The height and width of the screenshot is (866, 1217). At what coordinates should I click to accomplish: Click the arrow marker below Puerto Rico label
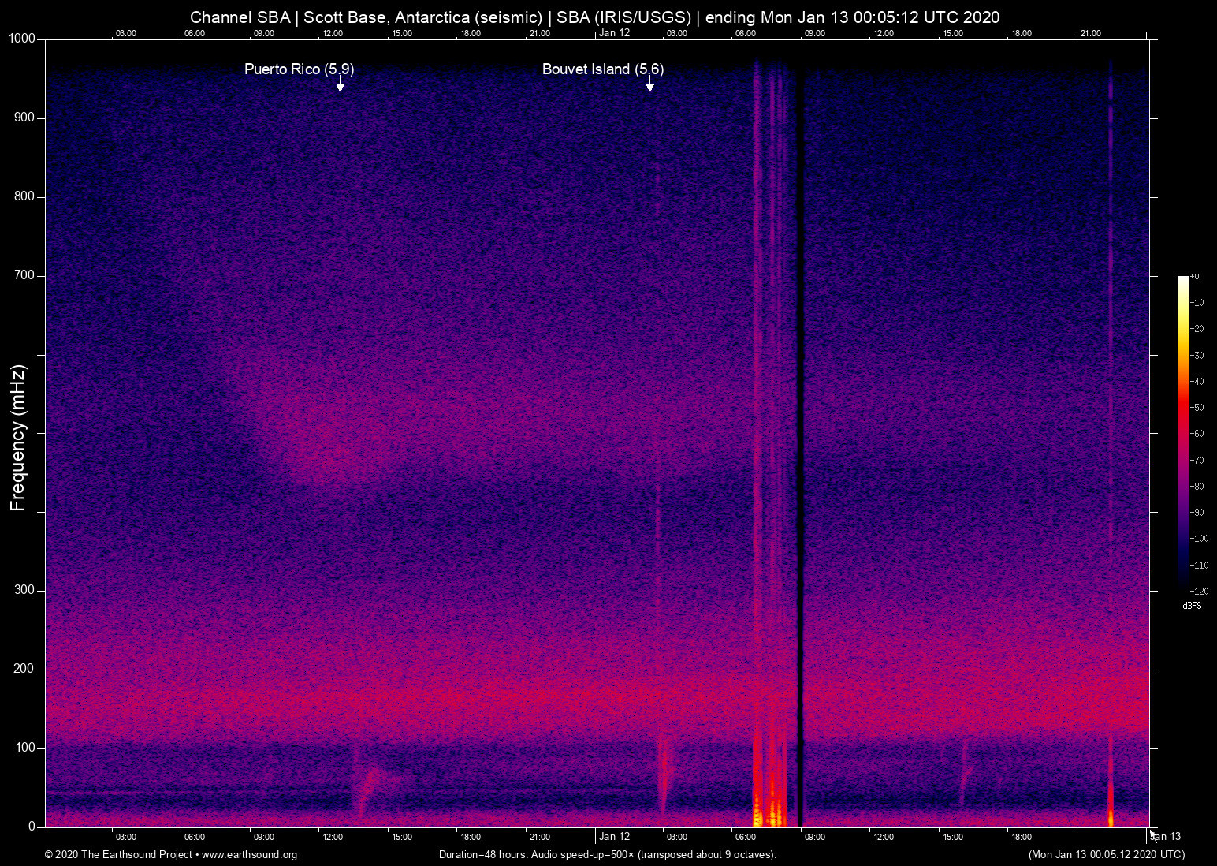(340, 86)
